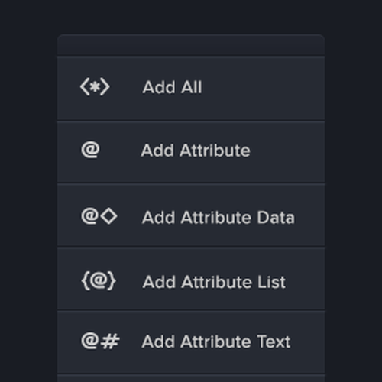The width and height of the screenshot is (382, 382).
Task: Click the "Add All" text label
Action: coord(172,87)
